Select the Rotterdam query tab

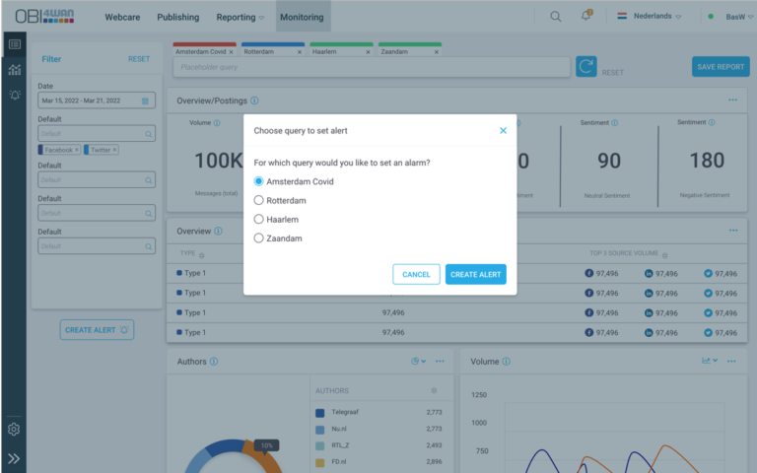tap(259, 51)
